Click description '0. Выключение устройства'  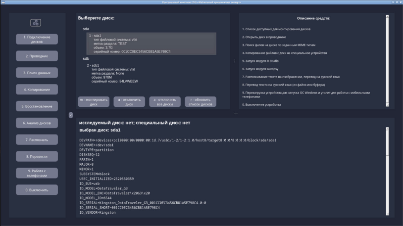(x=261, y=104)
